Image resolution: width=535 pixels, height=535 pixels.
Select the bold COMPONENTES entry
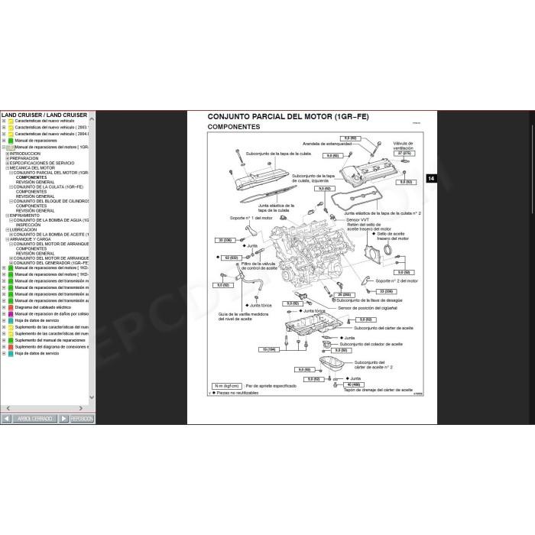31,178
